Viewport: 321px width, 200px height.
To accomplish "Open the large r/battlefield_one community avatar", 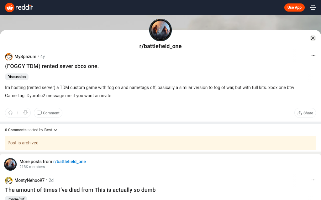I will coord(160,30).
